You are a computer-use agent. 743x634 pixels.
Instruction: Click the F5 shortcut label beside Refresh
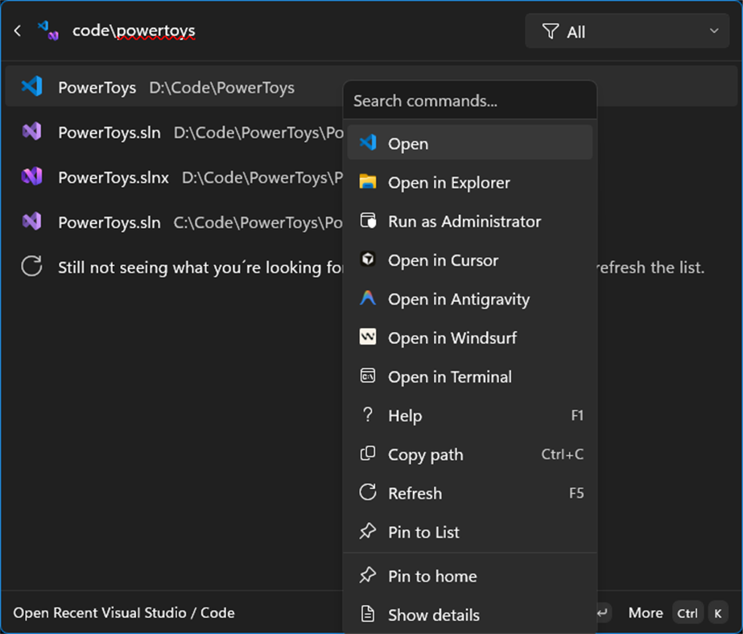pos(576,493)
